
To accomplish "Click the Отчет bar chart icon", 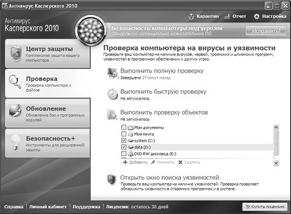I will [227, 17].
